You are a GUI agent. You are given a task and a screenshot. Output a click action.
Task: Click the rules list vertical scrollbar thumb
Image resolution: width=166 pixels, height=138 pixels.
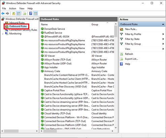(116, 31)
